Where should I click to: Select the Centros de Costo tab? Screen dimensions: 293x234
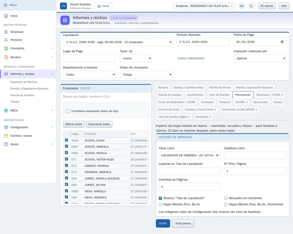(x=169, y=110)
